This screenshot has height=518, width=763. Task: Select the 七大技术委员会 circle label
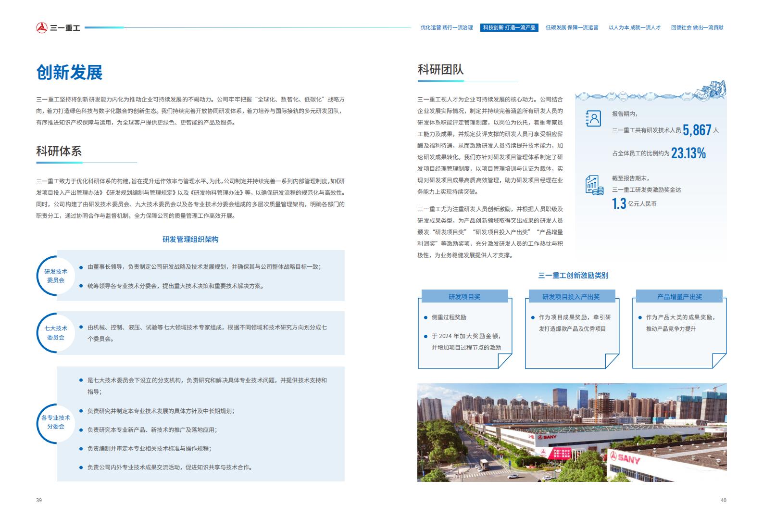[56, 333]
